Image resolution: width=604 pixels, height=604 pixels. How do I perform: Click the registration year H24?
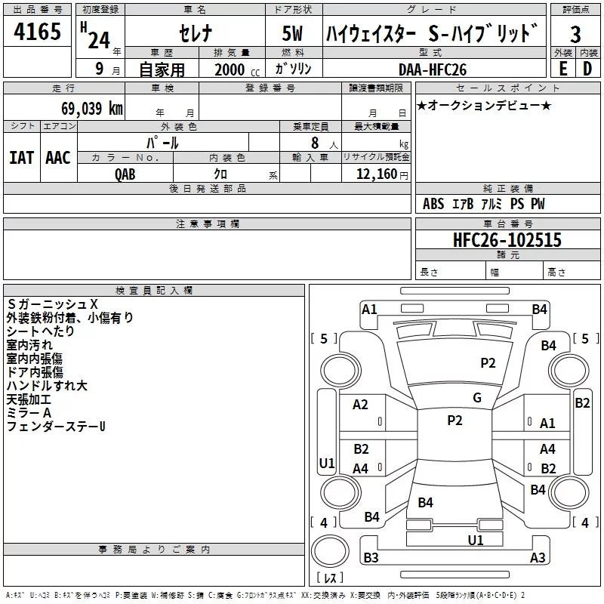pyautogui.click(x=96, y=35)
